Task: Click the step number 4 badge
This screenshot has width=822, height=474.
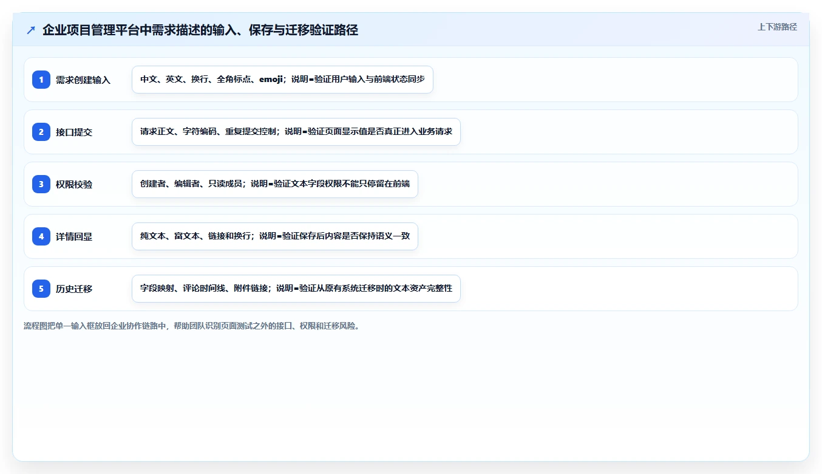Action: (x=41, y=236)
